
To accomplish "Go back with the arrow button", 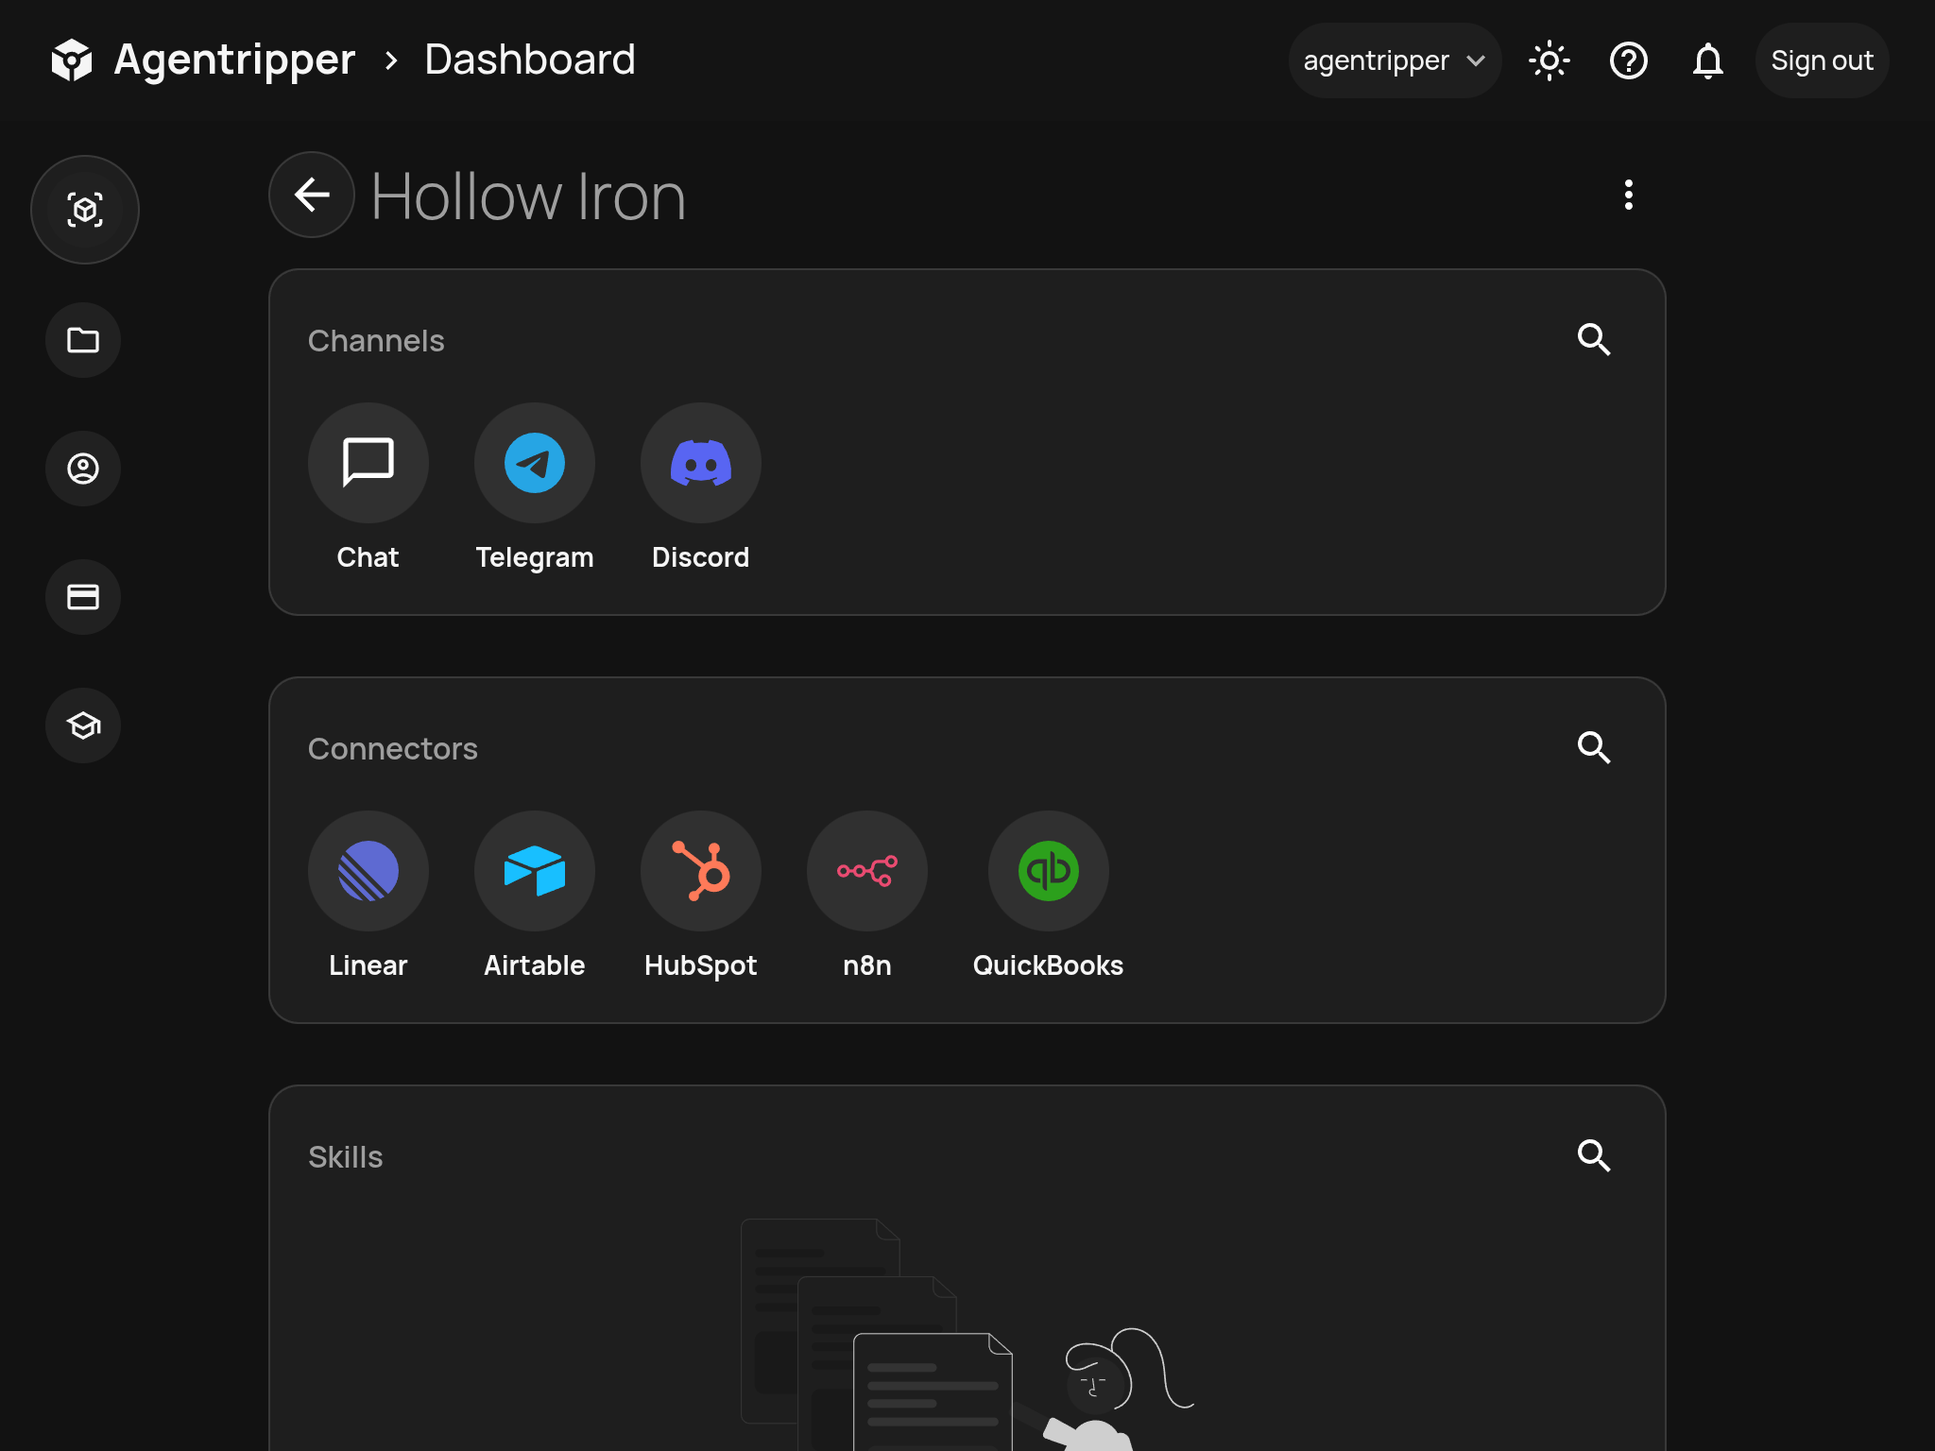I will point(312,195).
